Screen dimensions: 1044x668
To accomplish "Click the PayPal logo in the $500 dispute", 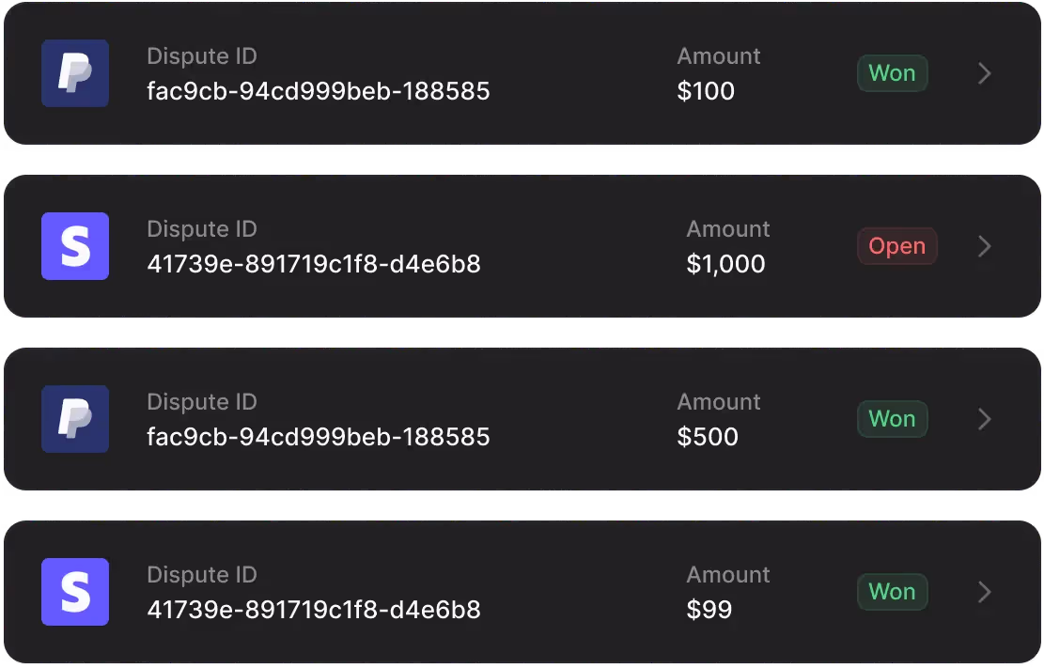I will tap(75, 419).
